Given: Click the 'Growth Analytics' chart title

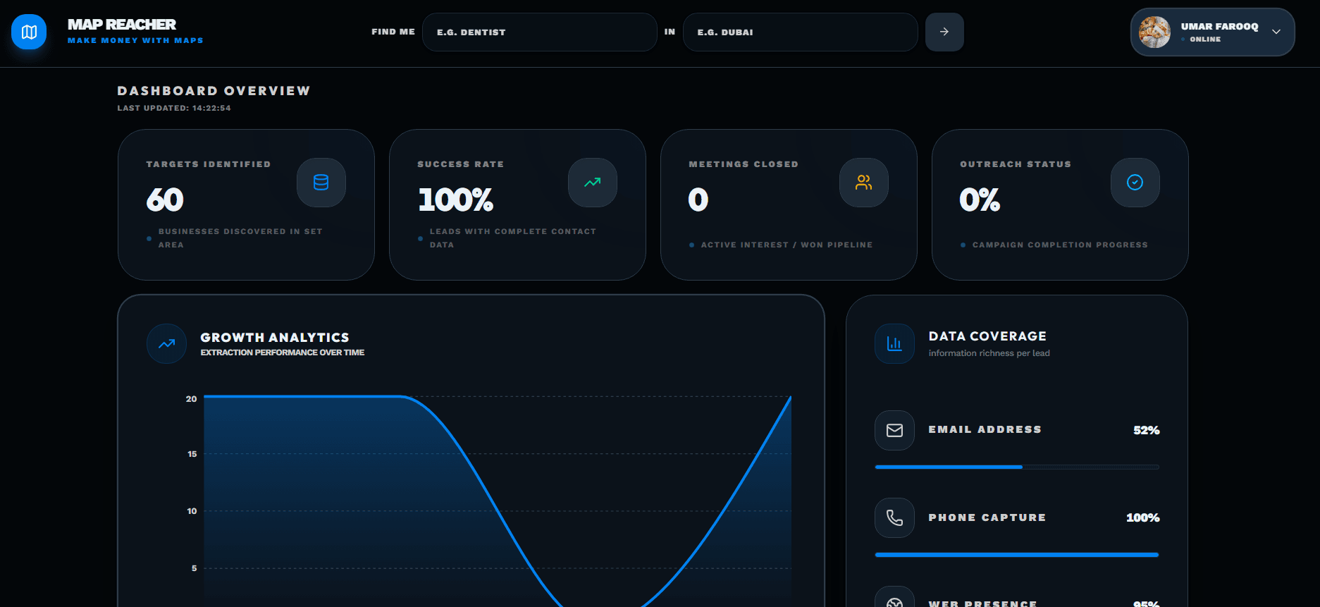Looking at the screenshot, I should (x=275, y=338).
